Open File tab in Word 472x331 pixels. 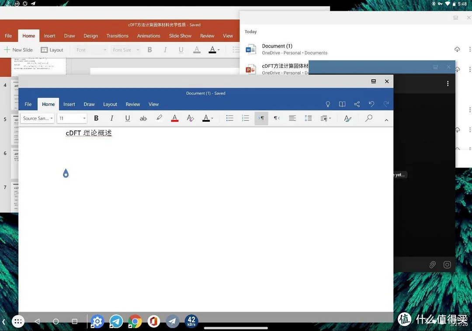tap(28, 104)
